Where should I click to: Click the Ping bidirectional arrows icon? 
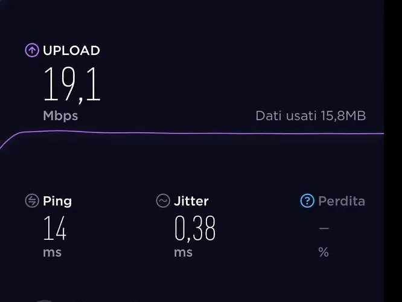[32, 201]
